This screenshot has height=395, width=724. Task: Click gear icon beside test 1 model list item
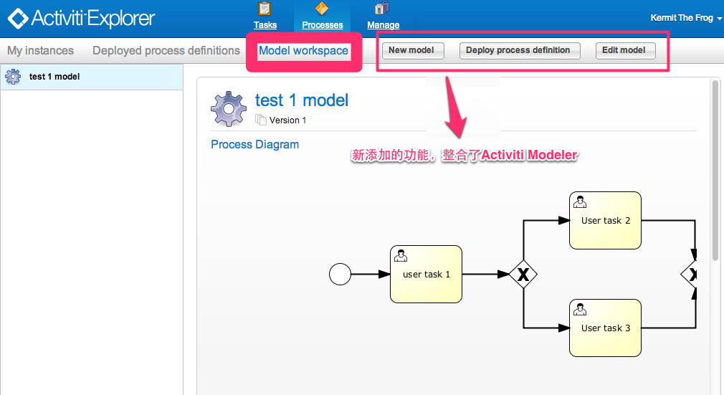[x=13, y=77]
